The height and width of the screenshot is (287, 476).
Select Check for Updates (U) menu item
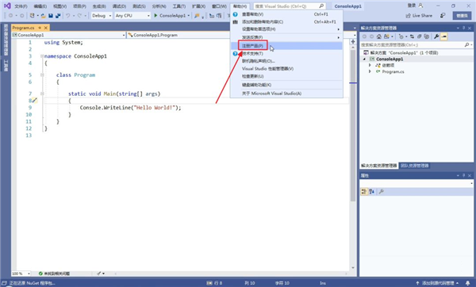(x=286, y=76)
